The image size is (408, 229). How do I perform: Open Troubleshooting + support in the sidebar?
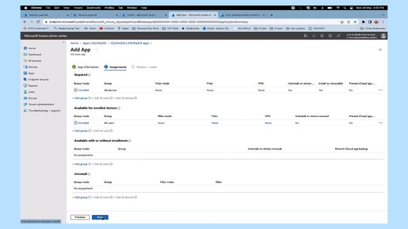click(x=41, y=111)
